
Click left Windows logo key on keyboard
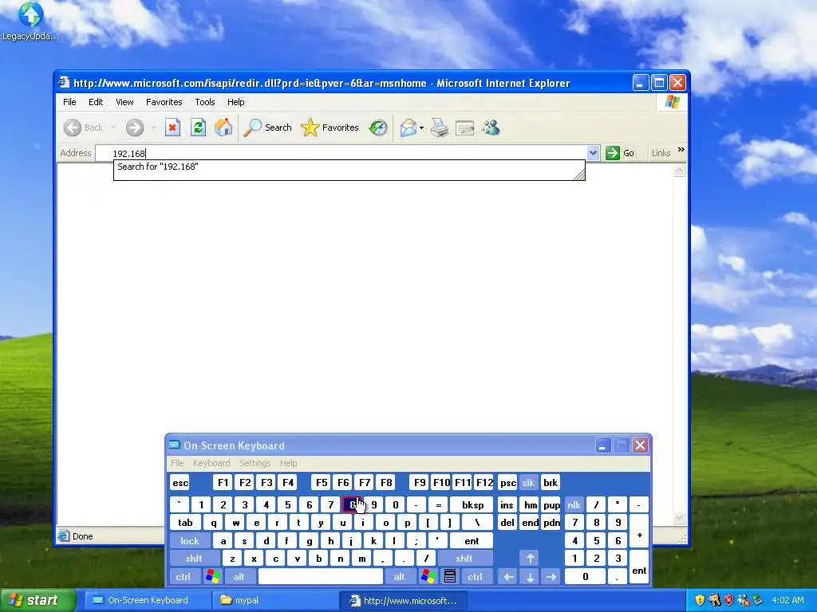point(212,577)
